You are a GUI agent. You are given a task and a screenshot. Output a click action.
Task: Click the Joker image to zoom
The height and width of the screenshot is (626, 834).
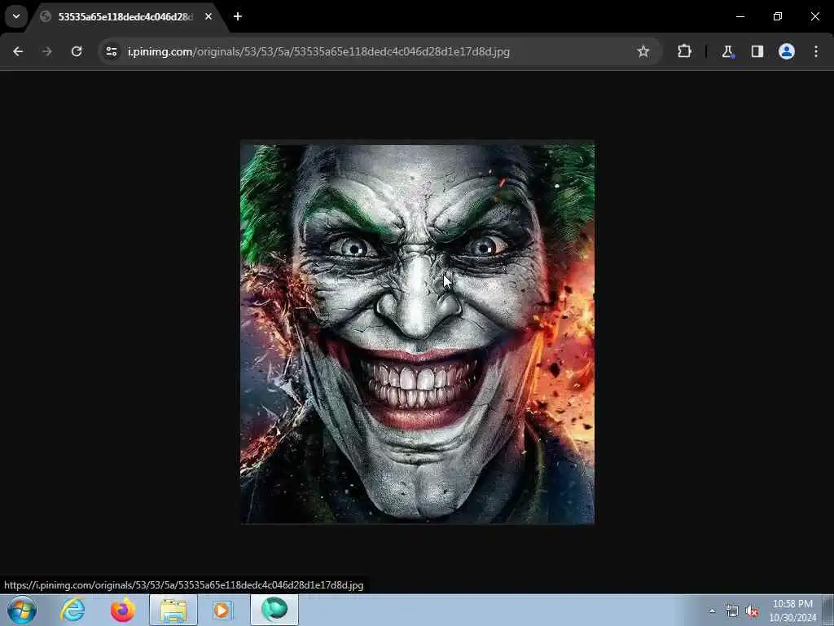click(418, 333)
